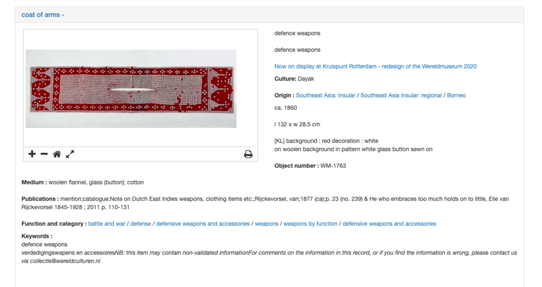Open 'Now on display at Kruispunt Rotterdam' link
The height and width of the screenshot is (287, 542).
[375, 67]
